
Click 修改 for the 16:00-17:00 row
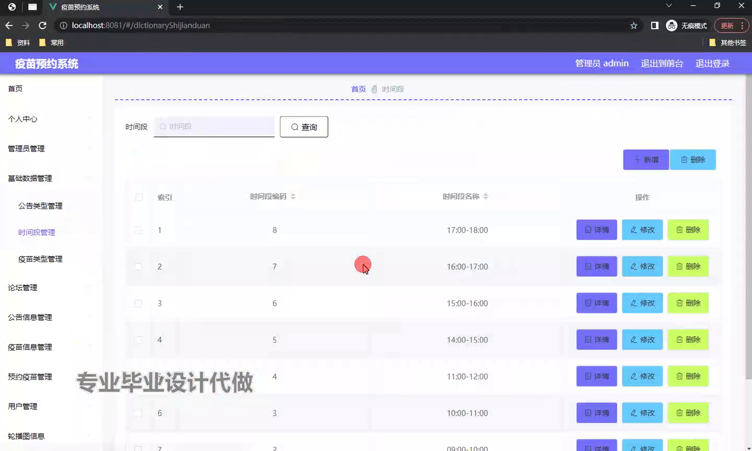pos(642,266)
